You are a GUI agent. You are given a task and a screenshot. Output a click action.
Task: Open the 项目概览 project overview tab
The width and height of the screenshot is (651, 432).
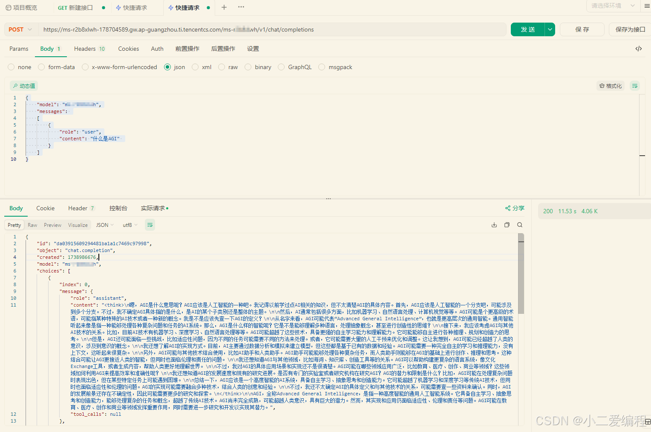(x=22, y=8)
